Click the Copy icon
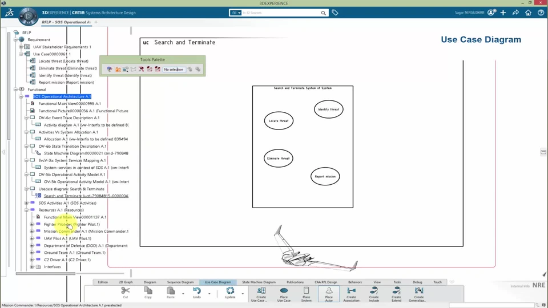This screenshot has height=308, width=548. [148, 290]
